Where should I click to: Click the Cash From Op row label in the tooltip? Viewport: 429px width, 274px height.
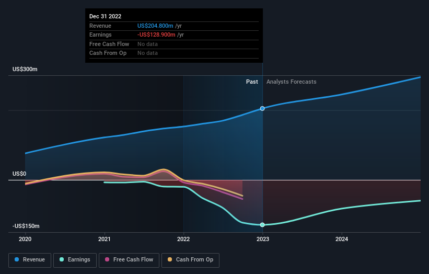pyautogui.click(x=108, y=53)
